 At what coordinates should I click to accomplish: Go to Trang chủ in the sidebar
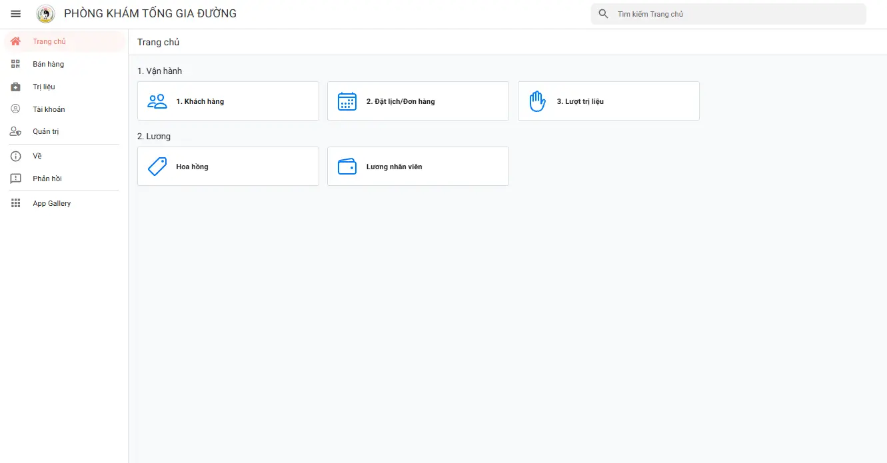[65, 41]
